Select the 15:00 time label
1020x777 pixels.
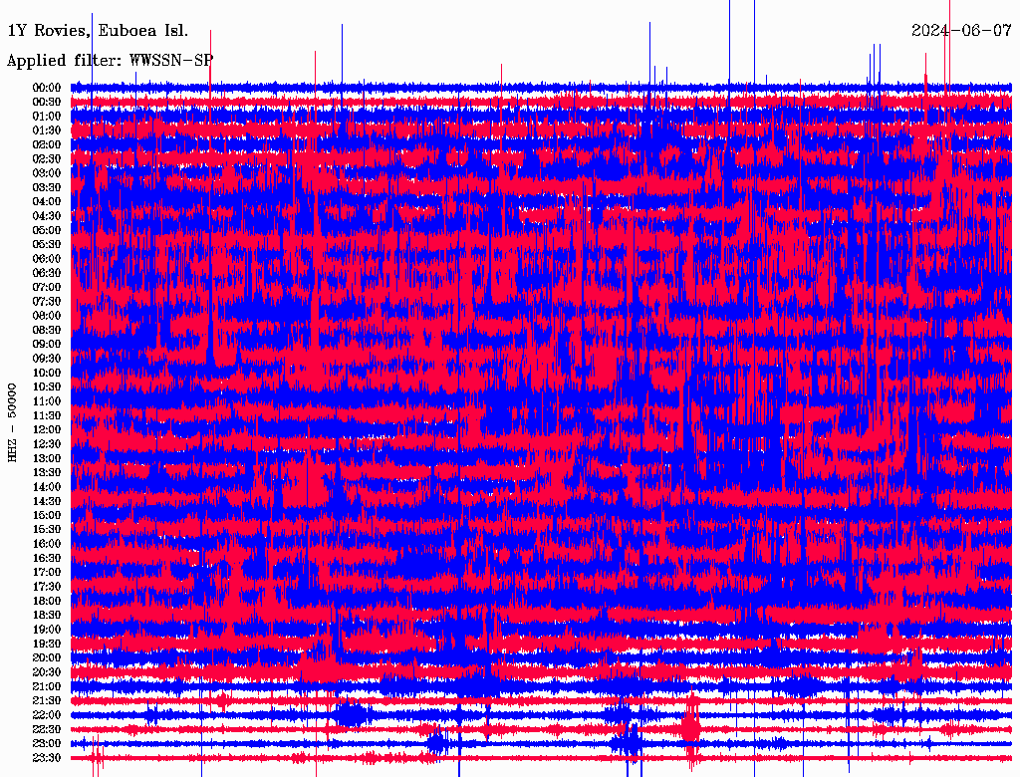tap(47, 515)
